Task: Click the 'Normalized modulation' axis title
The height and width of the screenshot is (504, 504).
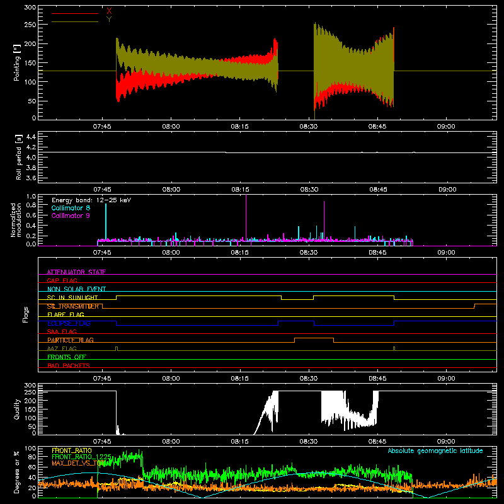Action: point(16,220)
